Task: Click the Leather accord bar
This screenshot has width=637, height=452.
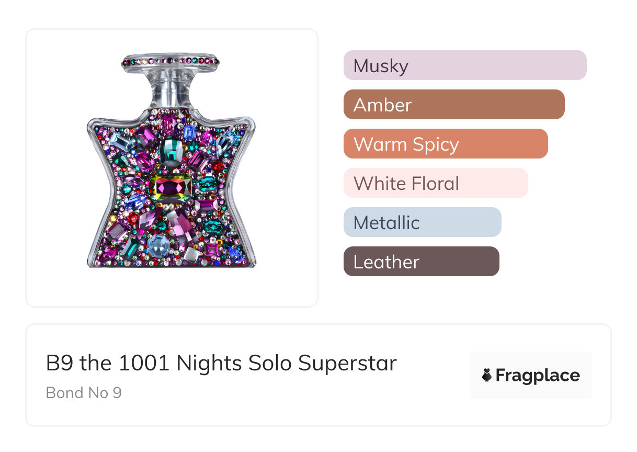Action: (x=421, y=262)
